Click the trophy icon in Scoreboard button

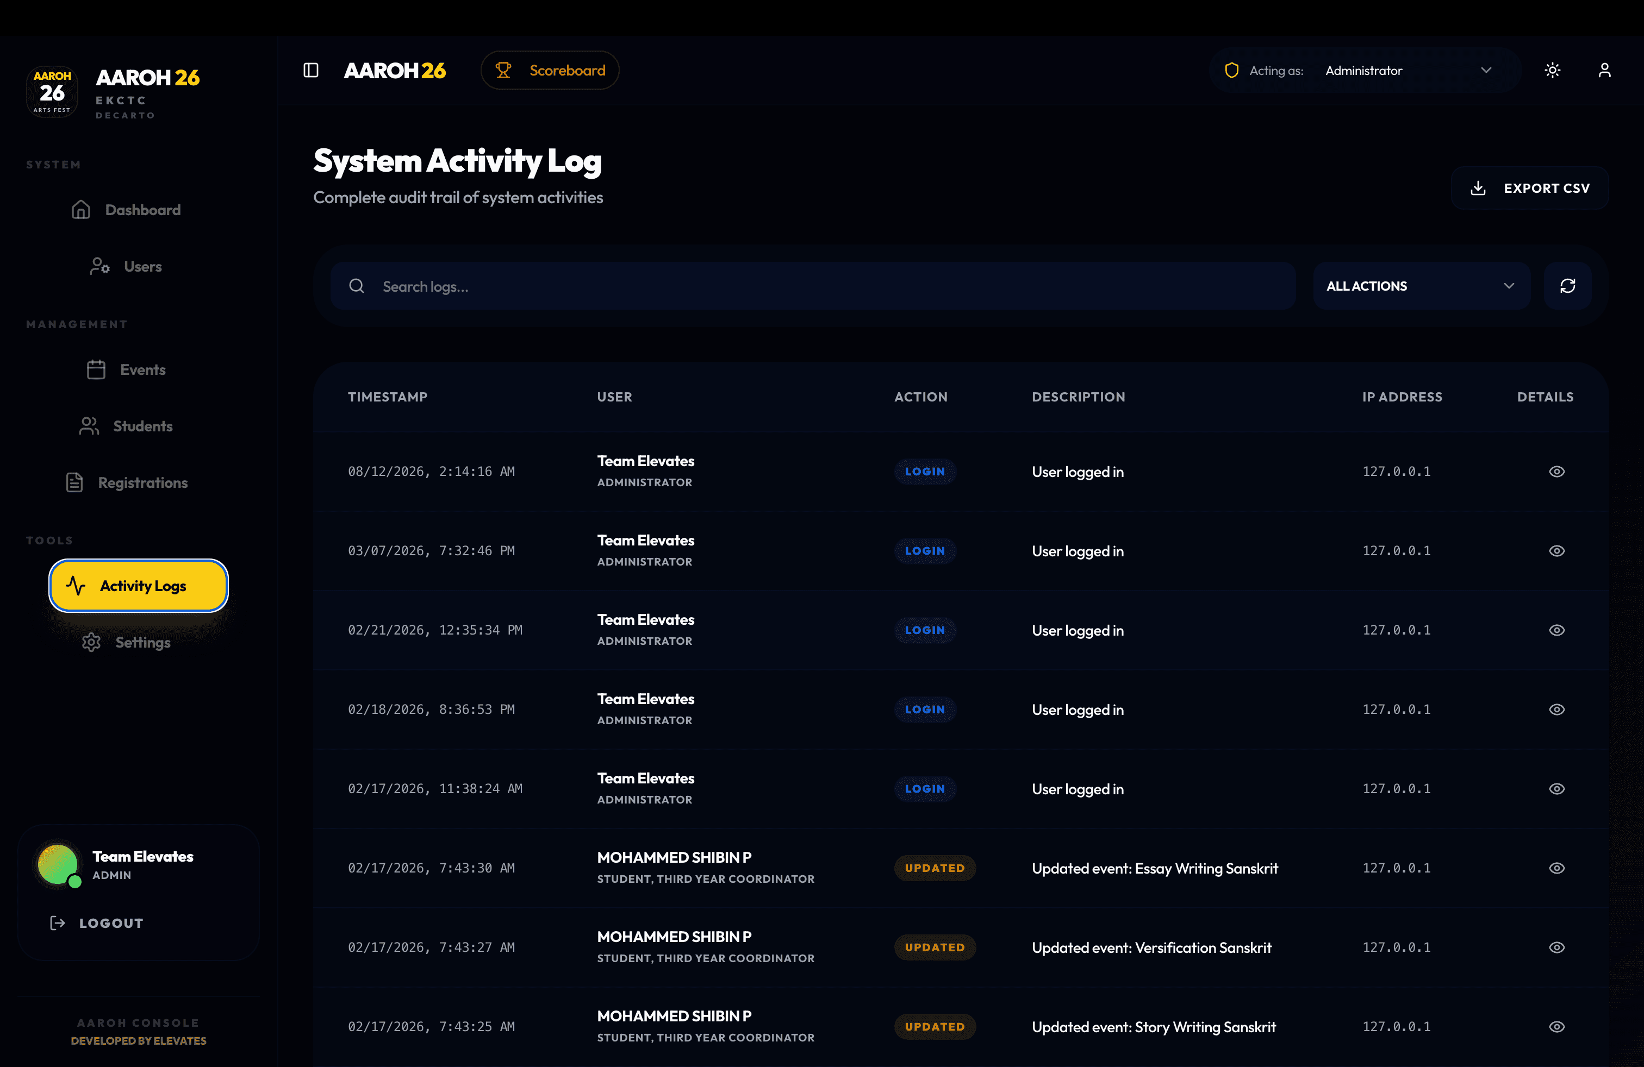point(503,71)
